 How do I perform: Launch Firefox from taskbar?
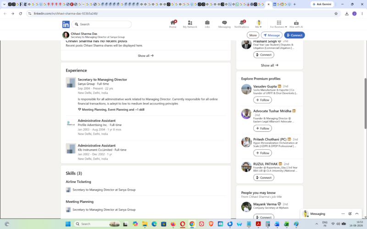click(x=173, y=224)
